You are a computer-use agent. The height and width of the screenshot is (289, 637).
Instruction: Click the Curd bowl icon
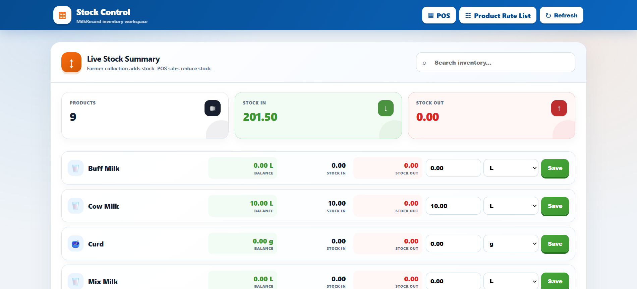click(75, 244)
